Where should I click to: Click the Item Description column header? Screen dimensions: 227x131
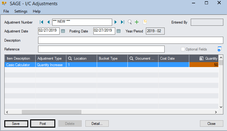coord(20,58)
